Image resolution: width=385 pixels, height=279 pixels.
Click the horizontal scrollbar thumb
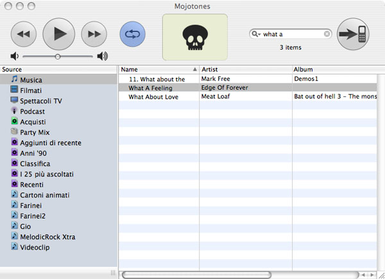pos(197,275)
